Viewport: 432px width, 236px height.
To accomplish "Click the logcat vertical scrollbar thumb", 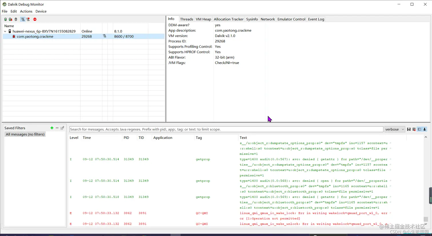I will (x=426, y=219).
